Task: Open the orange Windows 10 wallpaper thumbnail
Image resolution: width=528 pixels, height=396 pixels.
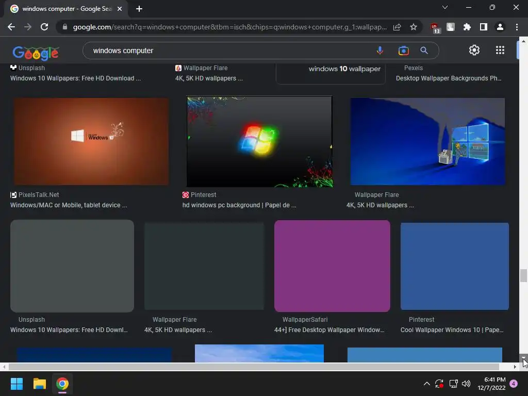Action: coord(91,141)
